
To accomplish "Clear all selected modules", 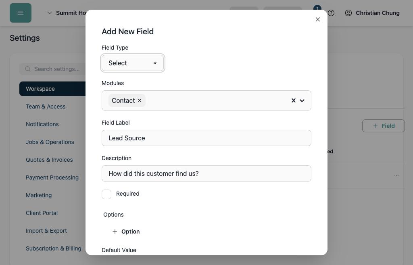I will coord(294,100).
